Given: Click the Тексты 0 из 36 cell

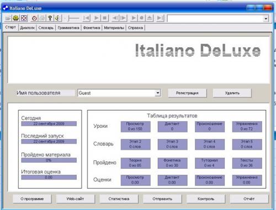Looking at the screenshot, I should point(247,163).
